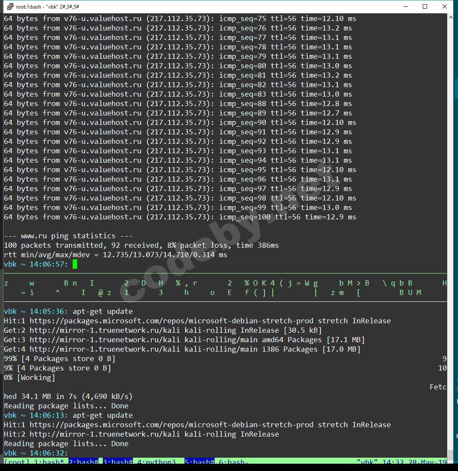
Task: Click the '--- www.ru ping statistics ---' line
Action: [68, 236]
